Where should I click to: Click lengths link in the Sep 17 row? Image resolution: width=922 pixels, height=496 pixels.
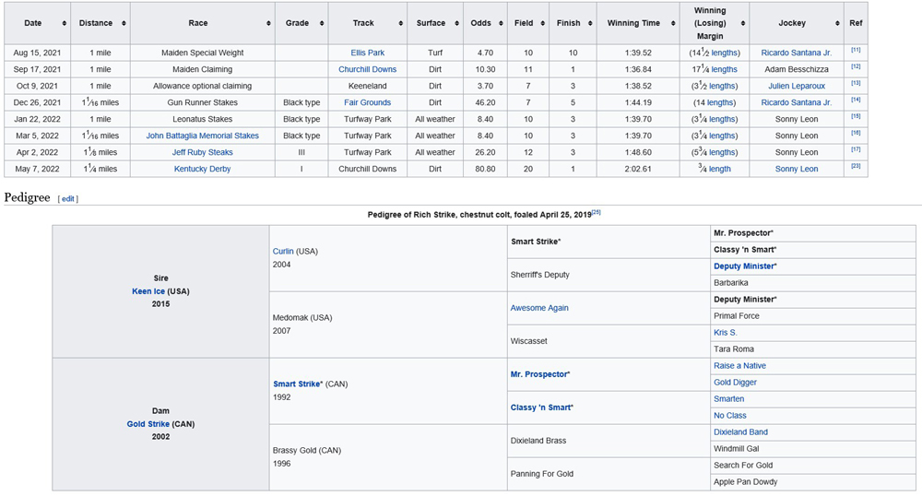click(x=724, y=69)
